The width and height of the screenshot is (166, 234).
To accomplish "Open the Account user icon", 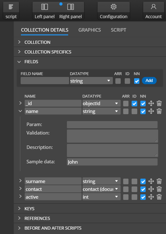I will (153, 7).
